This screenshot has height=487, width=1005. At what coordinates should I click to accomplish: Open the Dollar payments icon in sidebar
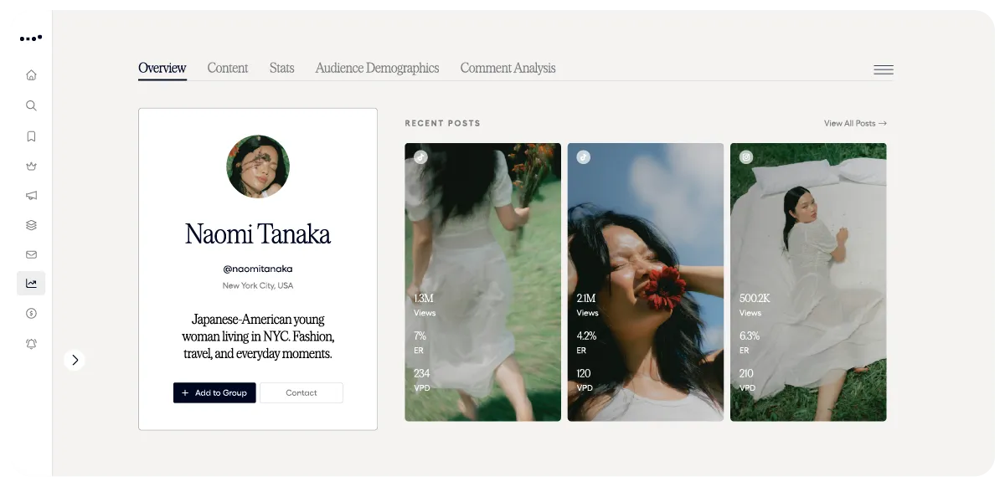[31, 314]
